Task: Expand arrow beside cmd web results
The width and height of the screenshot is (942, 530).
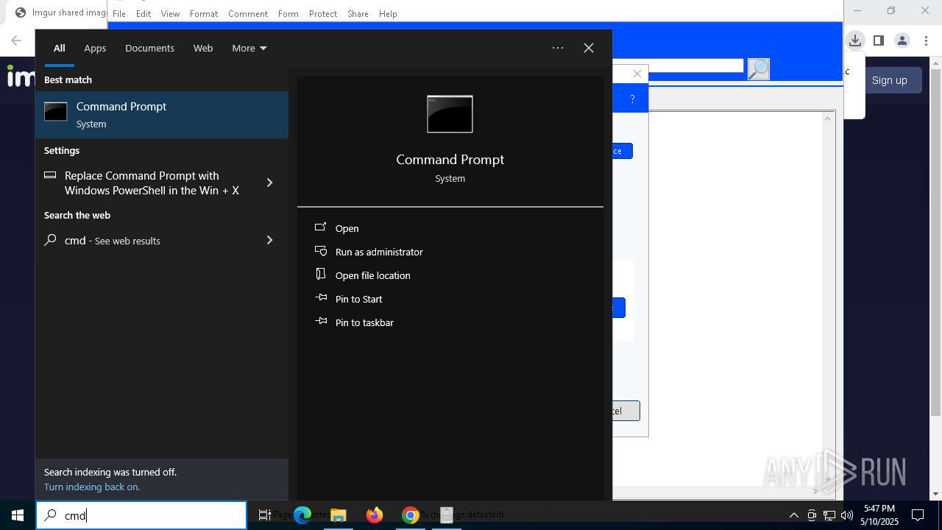Action: 269,240
